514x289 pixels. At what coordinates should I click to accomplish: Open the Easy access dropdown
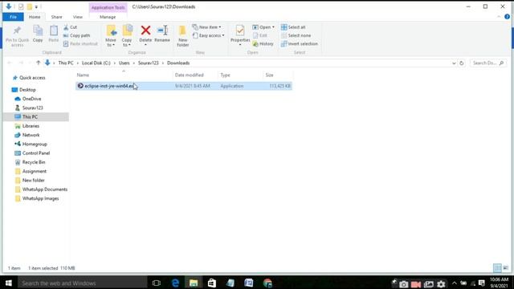coord(209,35)
